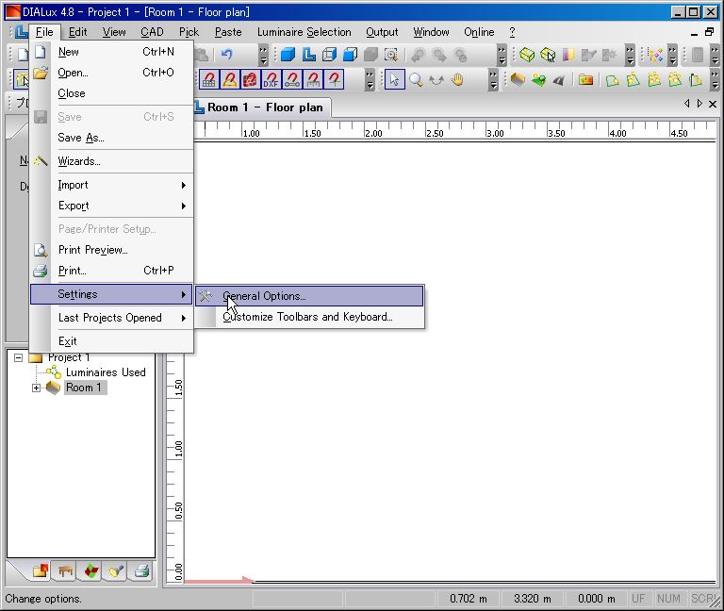Image resolution: width=724 pixels, height=611 pixels.
Task: Click the green-yellow room box icon
Action: click(x=527, y=55)
